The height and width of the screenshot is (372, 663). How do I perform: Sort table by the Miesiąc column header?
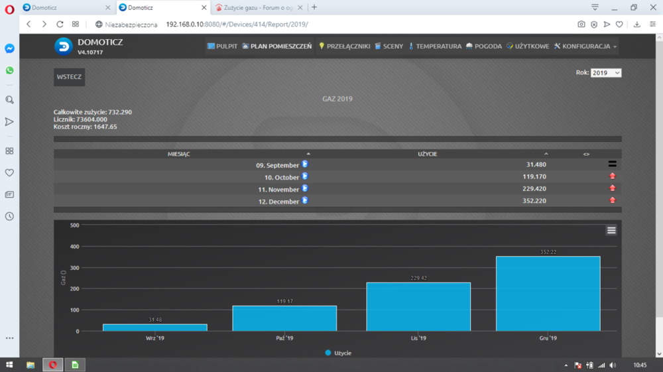179,154
